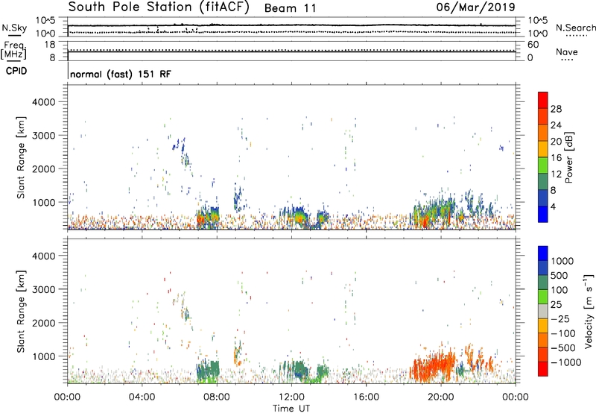596x413 pixels.
Task: Click the 'N.Sky' axis label
Action: coord(14,28)
